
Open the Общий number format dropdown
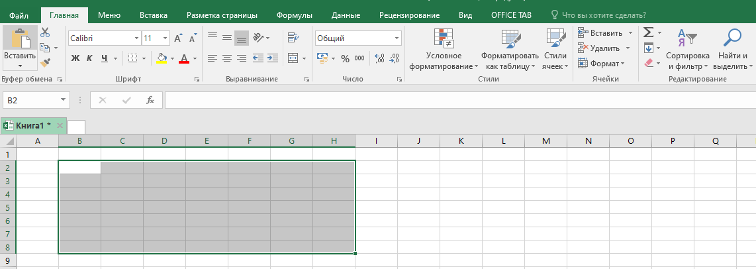click(397, 38)
